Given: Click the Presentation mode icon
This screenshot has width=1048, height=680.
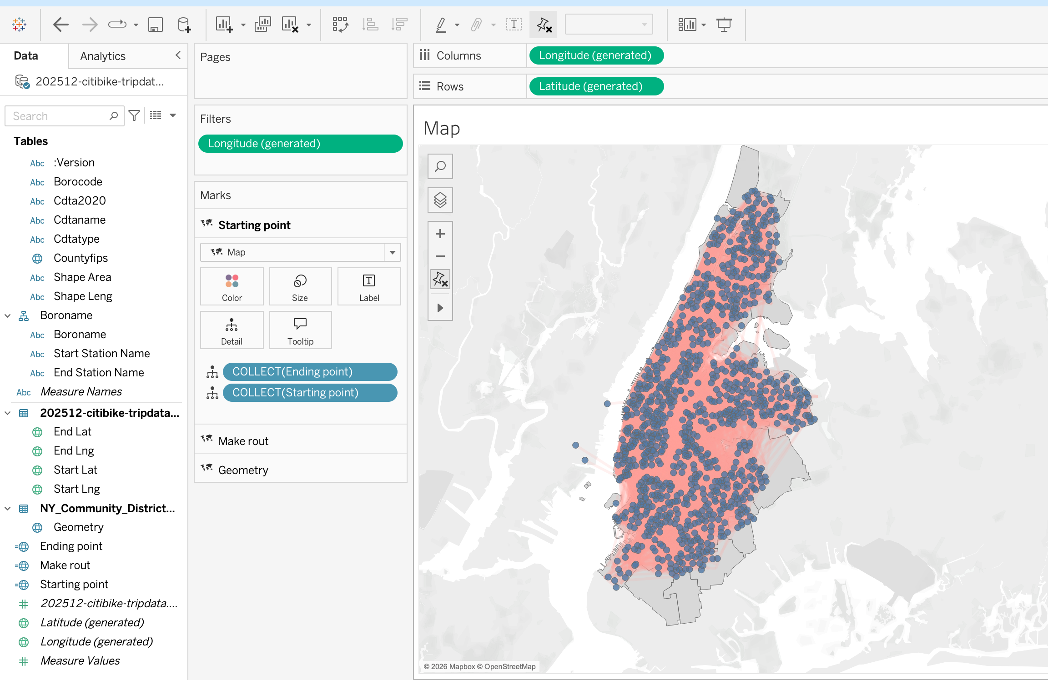Looking at the screenshot, I should 724,25.
